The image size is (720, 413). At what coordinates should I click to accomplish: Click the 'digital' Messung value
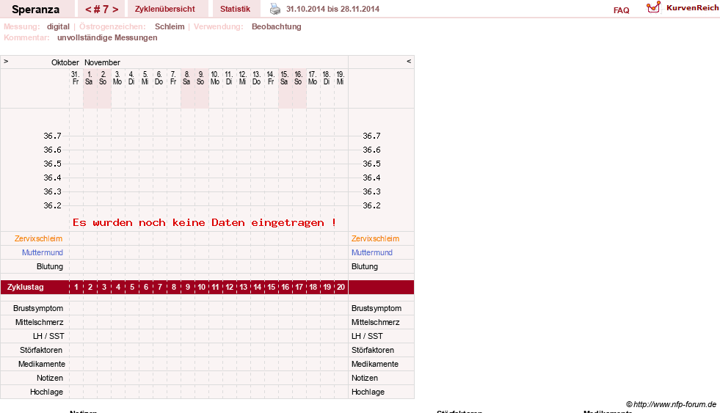(58, 26)
